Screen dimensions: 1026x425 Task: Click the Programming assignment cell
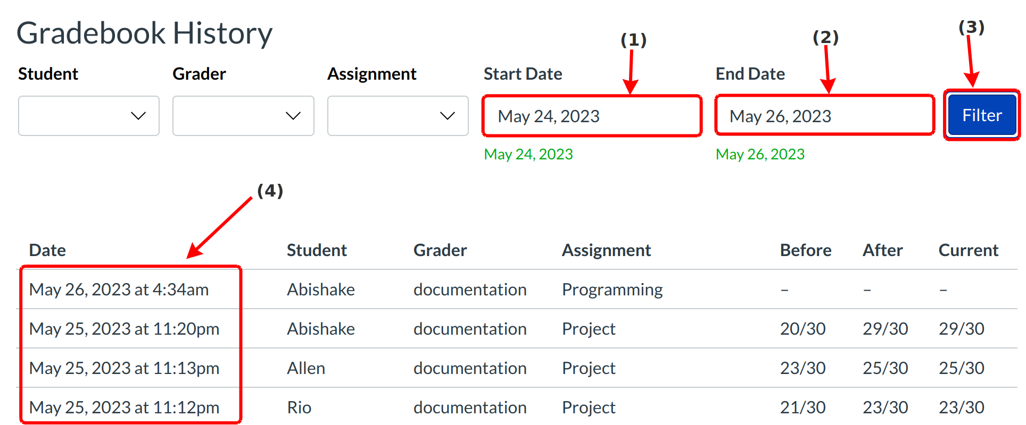612,290
